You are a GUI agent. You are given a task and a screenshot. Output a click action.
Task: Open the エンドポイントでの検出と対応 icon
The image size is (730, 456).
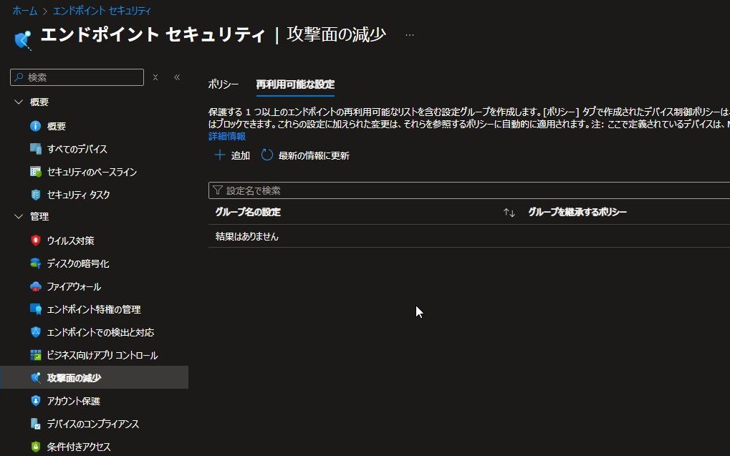pos(36,332)
